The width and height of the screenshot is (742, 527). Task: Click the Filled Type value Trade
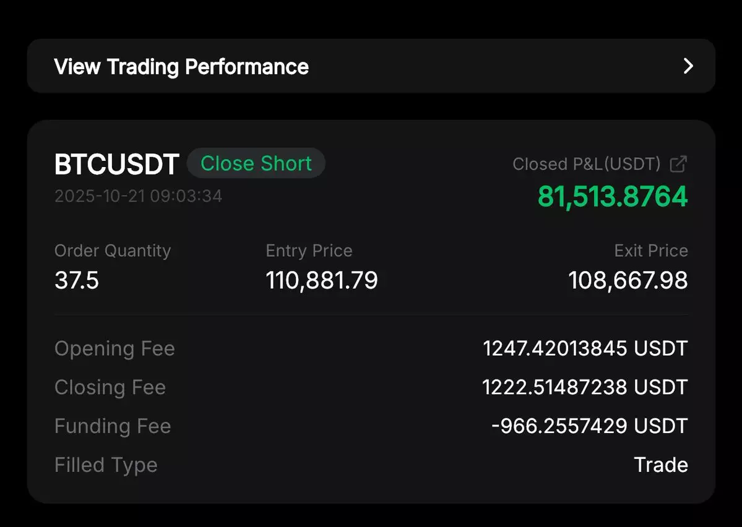pyautogui.click(x=661, y=465)
